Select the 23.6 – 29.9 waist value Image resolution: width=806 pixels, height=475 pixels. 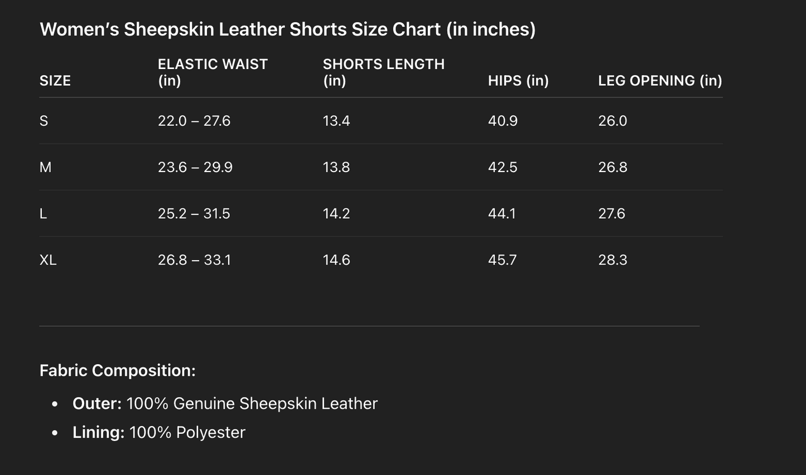(x=195, y=167)
